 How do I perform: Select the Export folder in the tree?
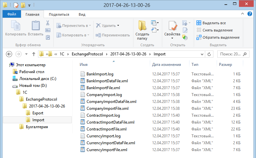click(38, 113)
